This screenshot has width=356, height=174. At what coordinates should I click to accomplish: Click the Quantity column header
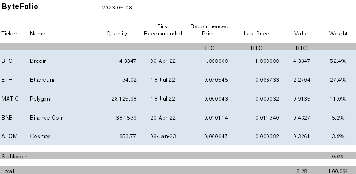pyautogui.click(x=117, y=34)
